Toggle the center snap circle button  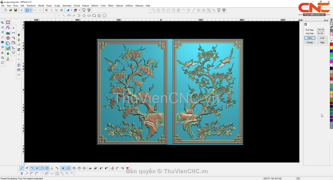(47, 168)
